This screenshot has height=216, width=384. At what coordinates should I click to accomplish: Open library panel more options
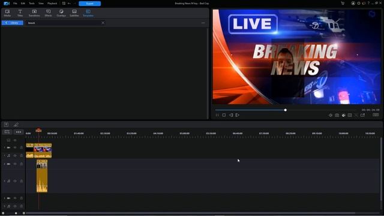tap(203, 23)
